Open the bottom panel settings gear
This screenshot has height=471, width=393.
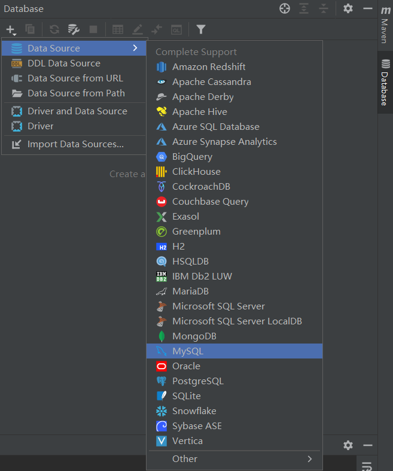click(348, 445)
